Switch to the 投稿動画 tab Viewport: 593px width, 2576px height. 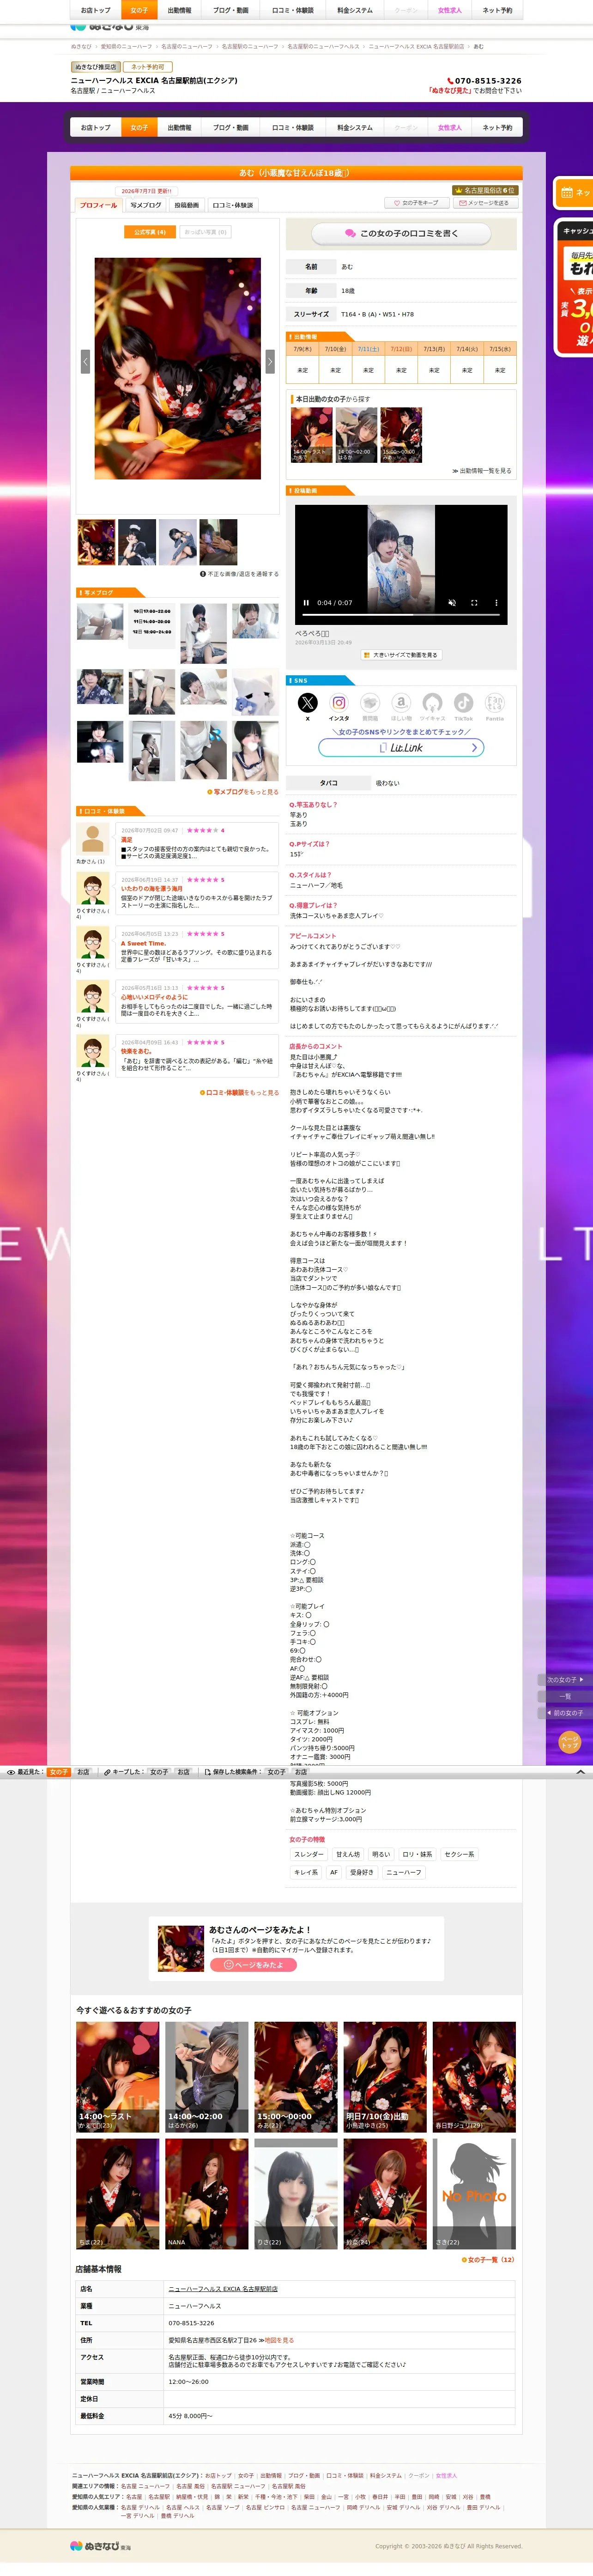pyautogui.click(x=187, y=205)
